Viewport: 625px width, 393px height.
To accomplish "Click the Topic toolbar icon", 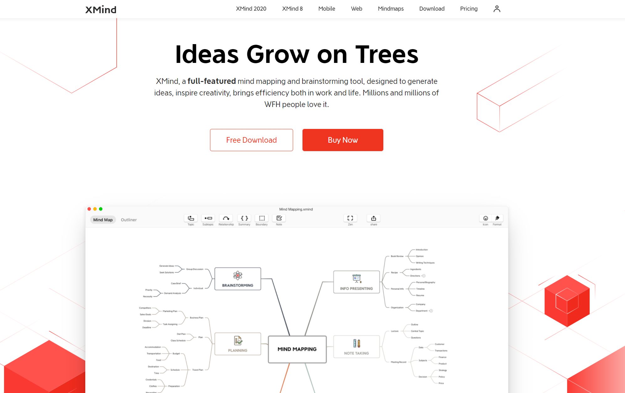I will click(191, 218).
